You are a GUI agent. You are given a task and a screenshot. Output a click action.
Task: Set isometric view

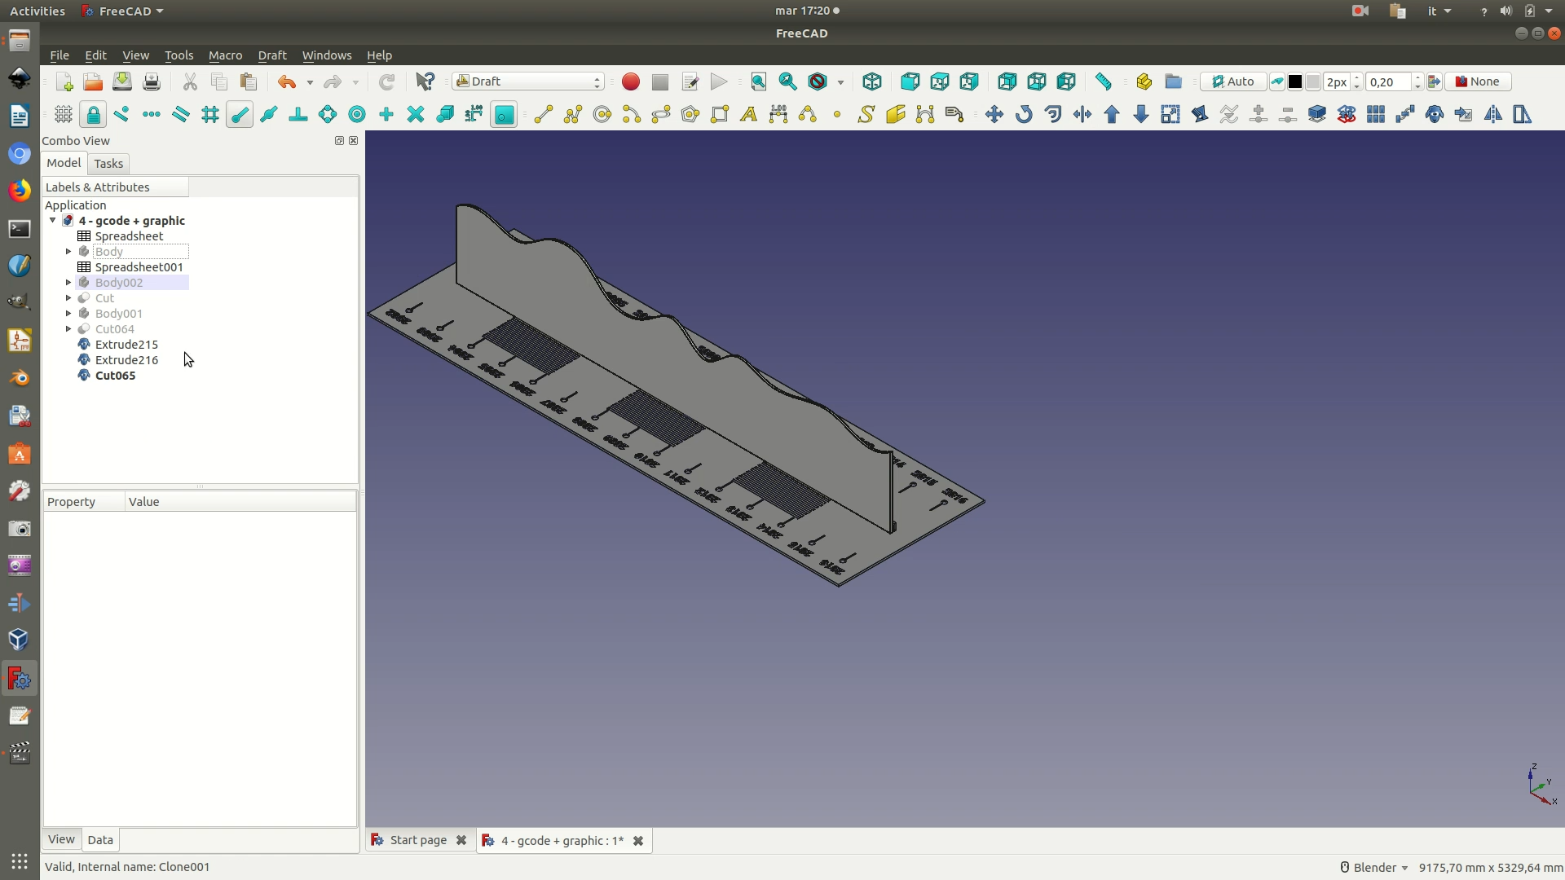(872, 81)
